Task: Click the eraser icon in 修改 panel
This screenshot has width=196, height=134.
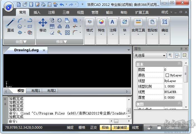Action: pos(52,33)
